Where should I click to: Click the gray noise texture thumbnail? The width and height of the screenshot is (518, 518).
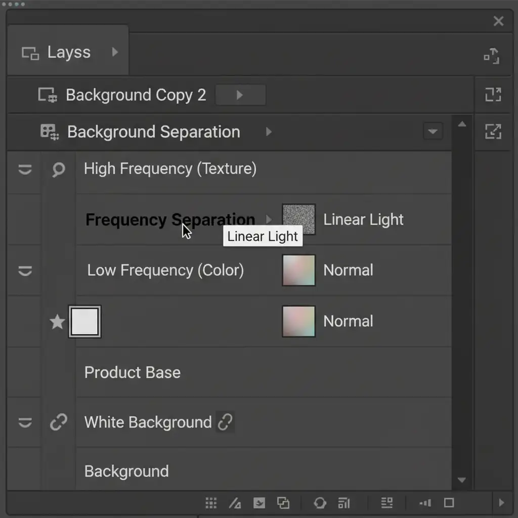coord(298,220)
